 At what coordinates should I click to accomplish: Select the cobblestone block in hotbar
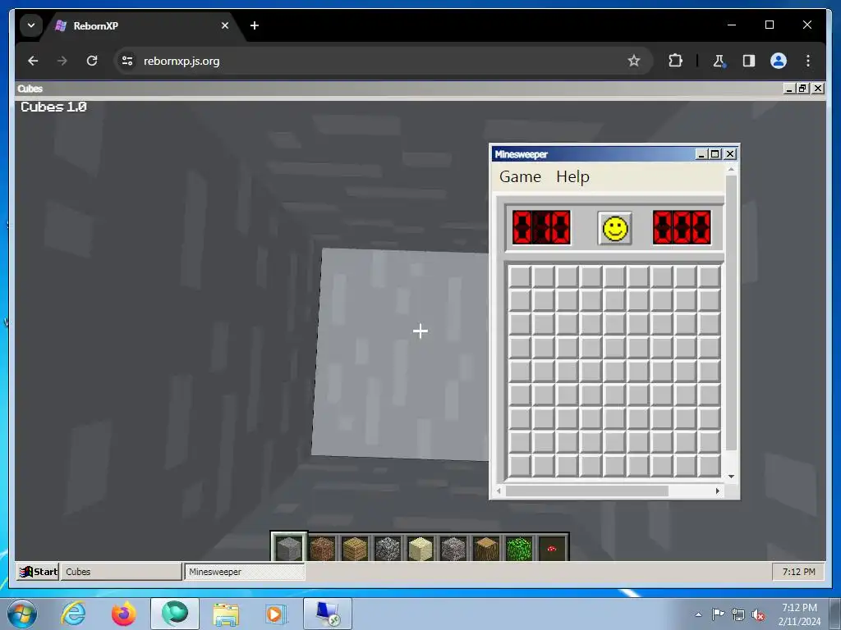pyautogui.click(x=388, y=549)
